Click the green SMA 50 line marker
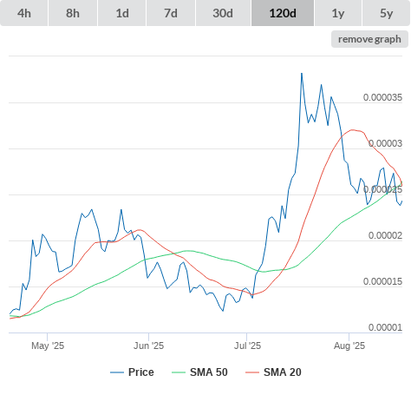The image size is (411, 395). tap(179, 372)
